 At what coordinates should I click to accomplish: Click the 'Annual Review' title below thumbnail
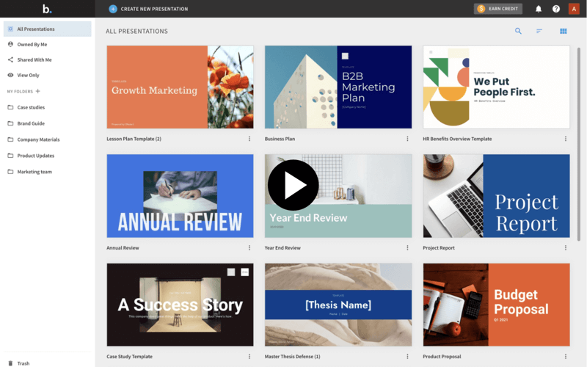pyautogui.click(x=123, y=248)
